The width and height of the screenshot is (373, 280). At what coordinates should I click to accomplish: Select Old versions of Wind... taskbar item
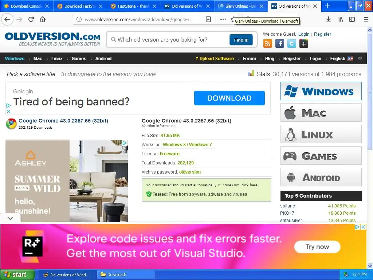pos(67,275)
